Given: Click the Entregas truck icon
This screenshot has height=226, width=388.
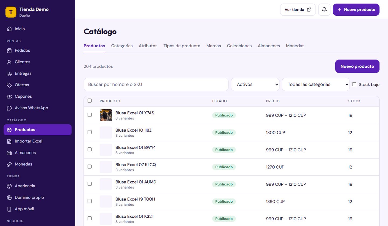Looking at the screenshot, I should 9,73.
